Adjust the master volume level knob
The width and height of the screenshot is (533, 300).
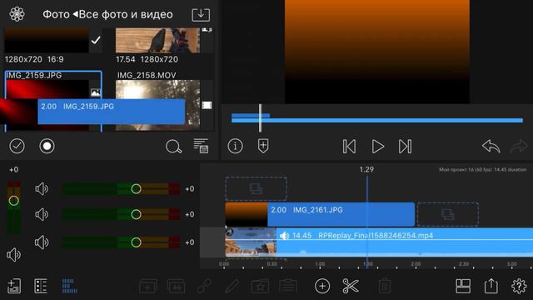[13, 201]
